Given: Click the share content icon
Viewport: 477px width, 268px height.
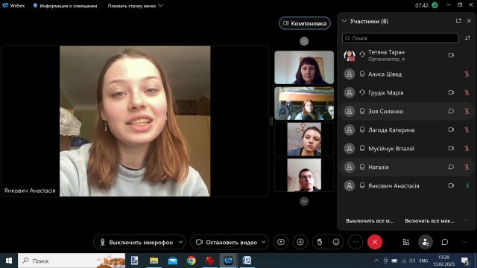Looking at the screenshot, I should 281,242.
